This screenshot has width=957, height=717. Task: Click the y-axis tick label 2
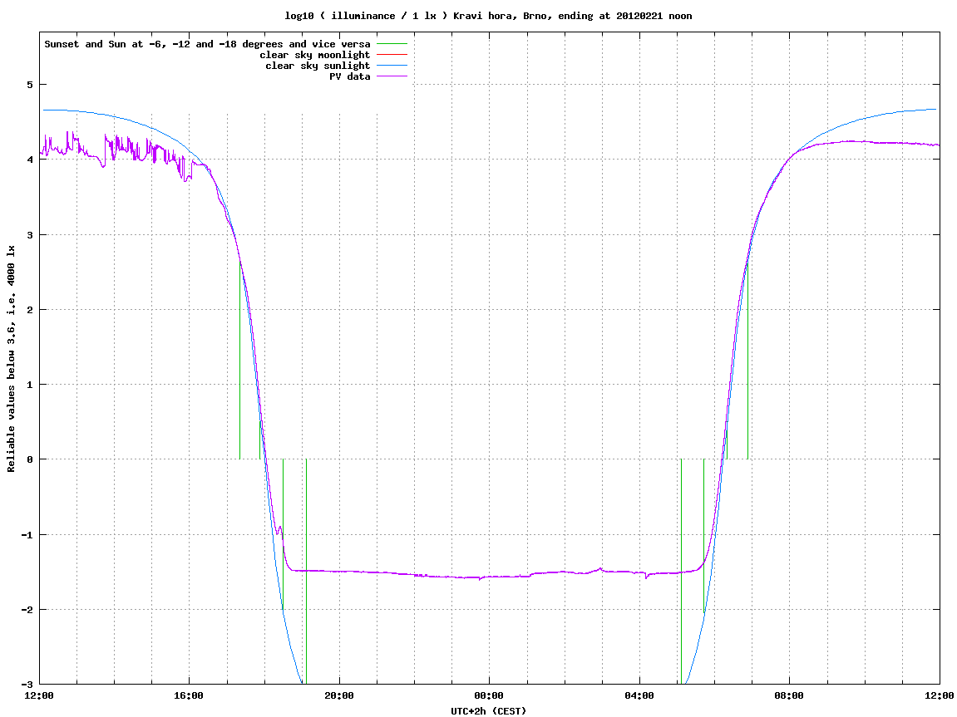coord(29,310)
